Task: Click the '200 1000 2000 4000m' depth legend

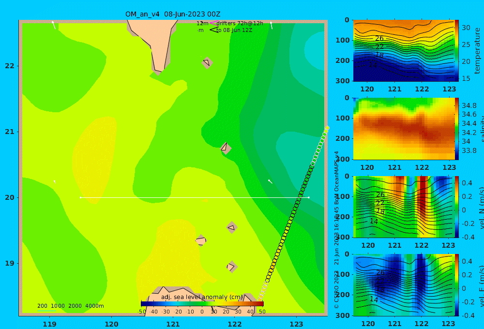Action: pyautogui.click(x=71, y=306)
